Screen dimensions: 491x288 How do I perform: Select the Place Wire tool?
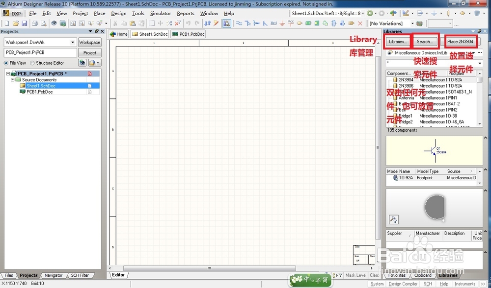(x=239, y=24)
